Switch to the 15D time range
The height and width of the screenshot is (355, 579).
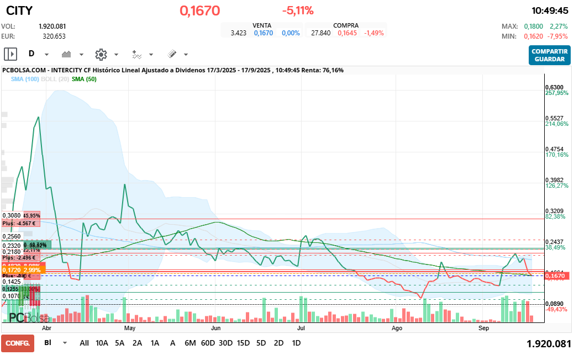click(243, 343)
